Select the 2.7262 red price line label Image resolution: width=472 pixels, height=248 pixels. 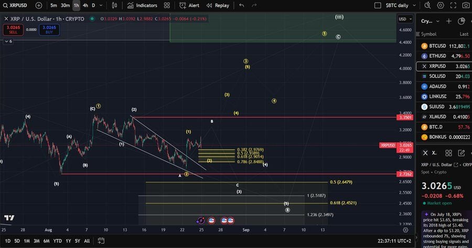(405, 174)
